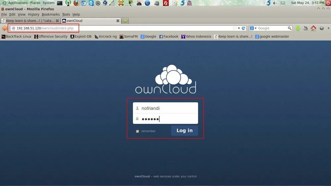The height and width of the screenshot is (186, 331).
Task: Open the URL history dropdown arrow
Action: [x=239, y=28]
